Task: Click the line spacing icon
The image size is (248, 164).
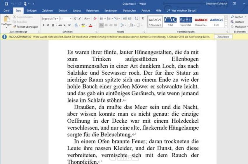Action: (x=122, y=25)
